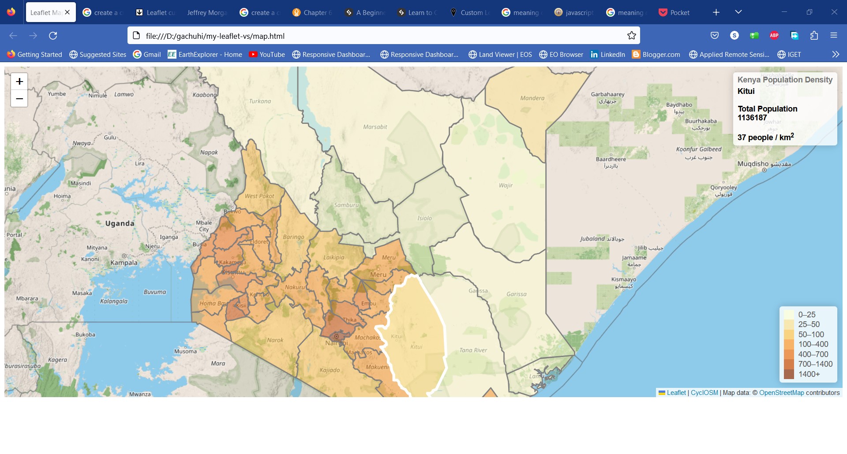This screenshot has width=847, height=454.
Task: Expand the list all tabs dropdown
Action: click(738, 12)
